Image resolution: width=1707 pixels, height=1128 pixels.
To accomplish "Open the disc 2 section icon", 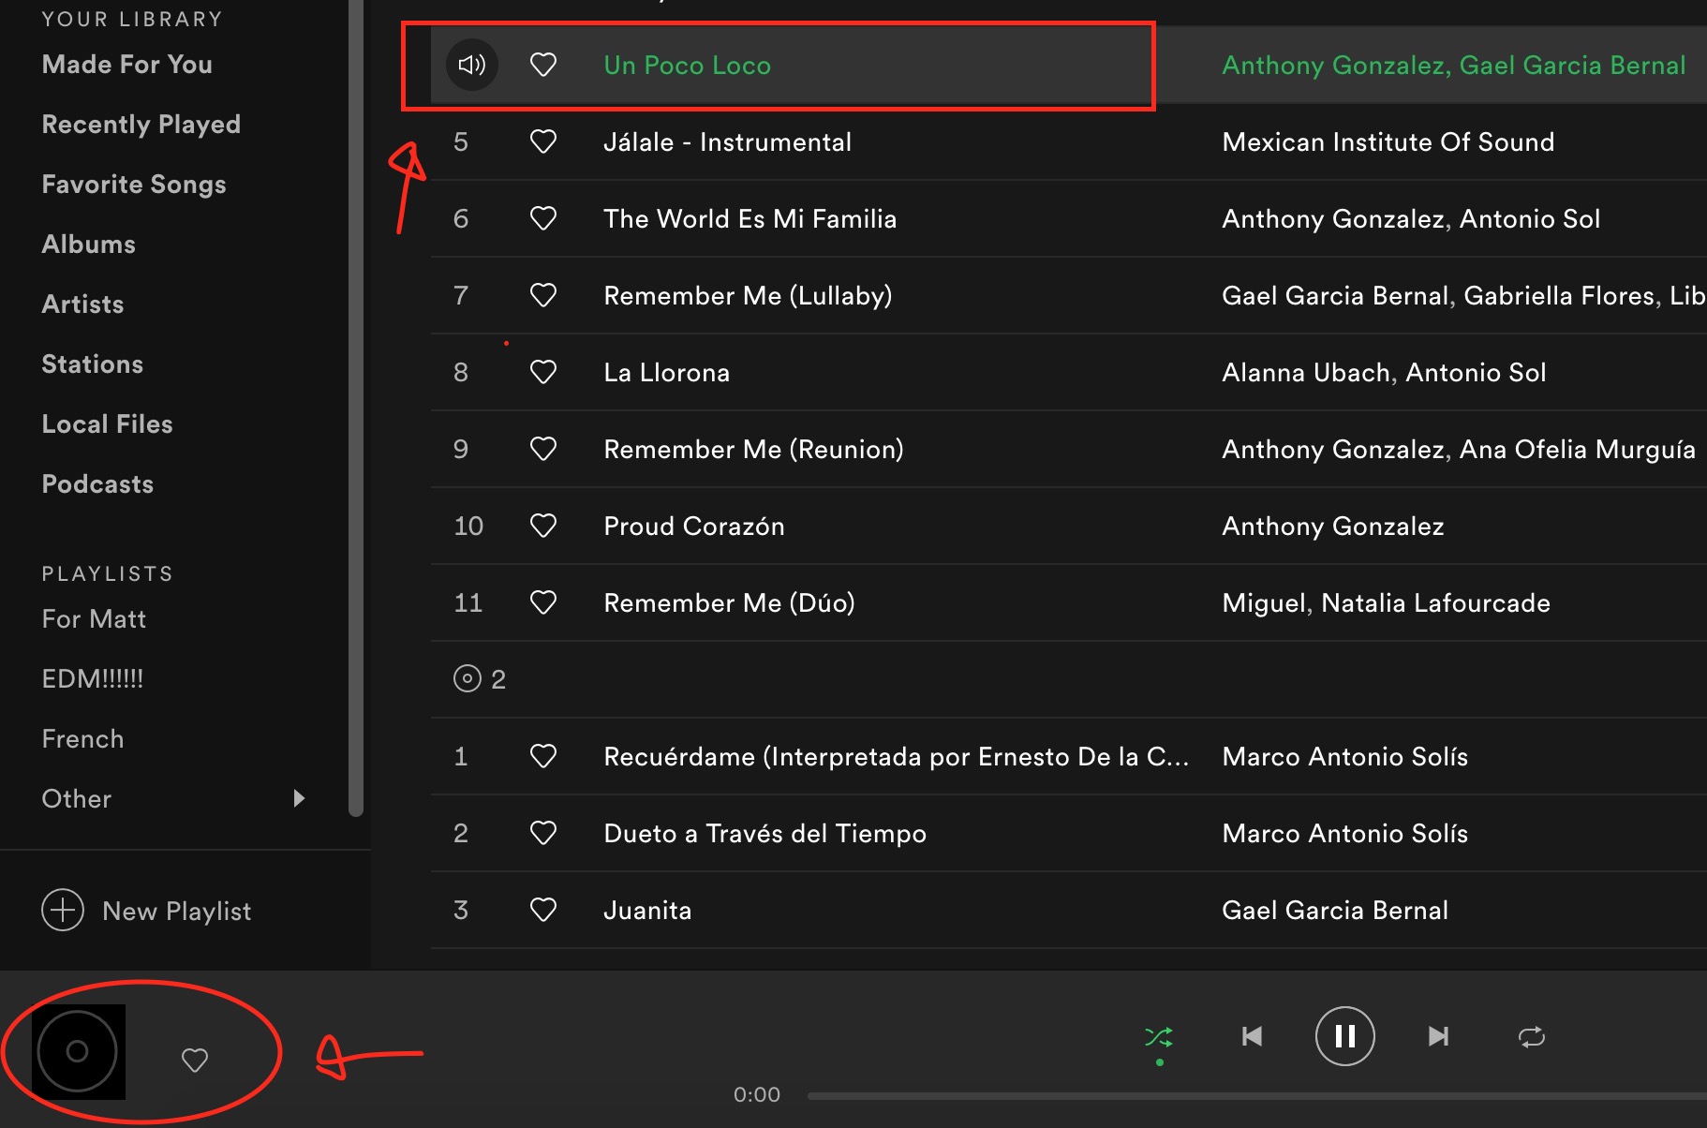I will click(x=468, y=678).
